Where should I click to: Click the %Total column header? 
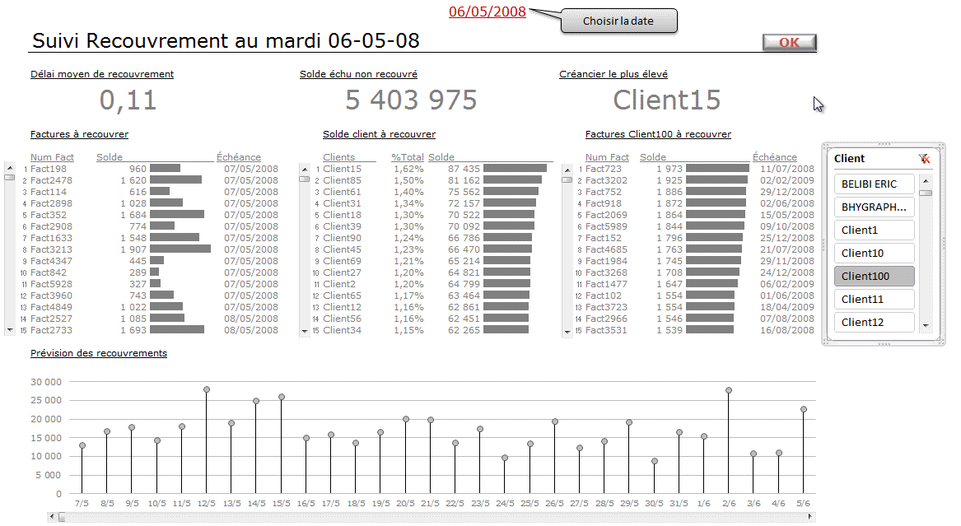tap(408, 157)
